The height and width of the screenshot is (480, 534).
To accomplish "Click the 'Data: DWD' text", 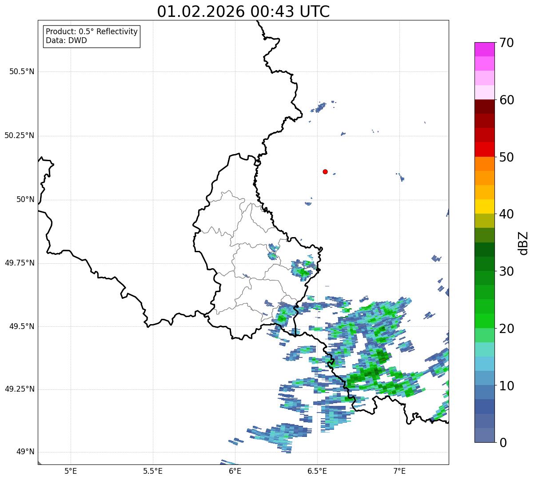I will point(66,41).
